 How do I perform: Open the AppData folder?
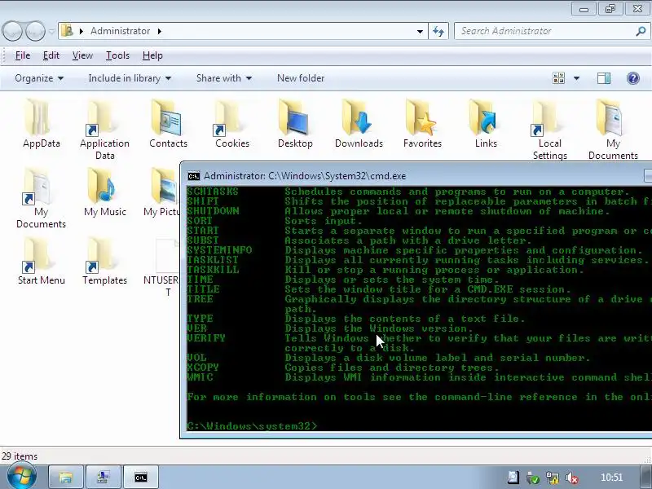point(42,124)
